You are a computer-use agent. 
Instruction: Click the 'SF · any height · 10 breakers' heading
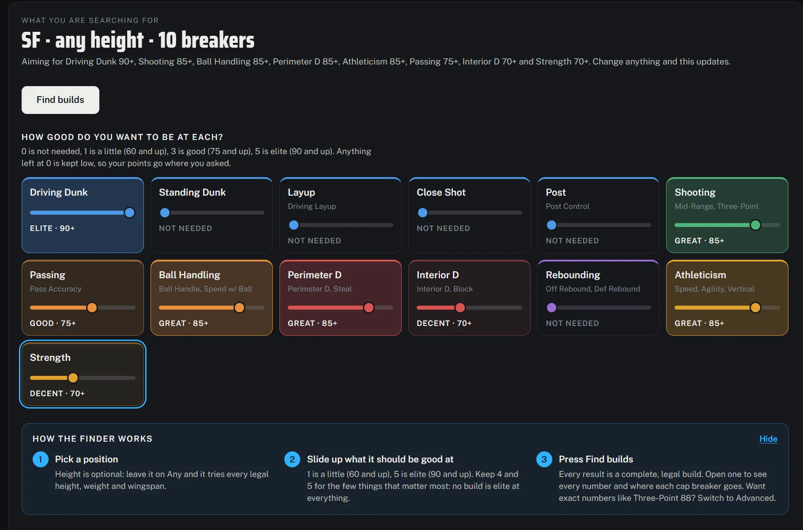pos(138,40)
